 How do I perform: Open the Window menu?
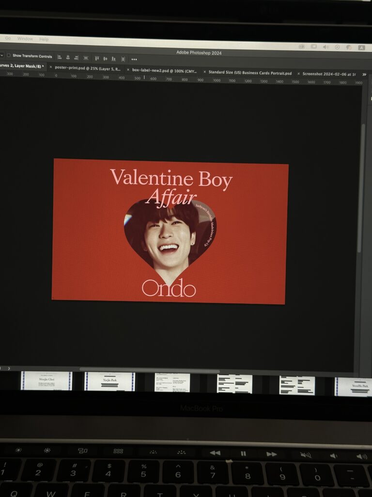(25, 39)
